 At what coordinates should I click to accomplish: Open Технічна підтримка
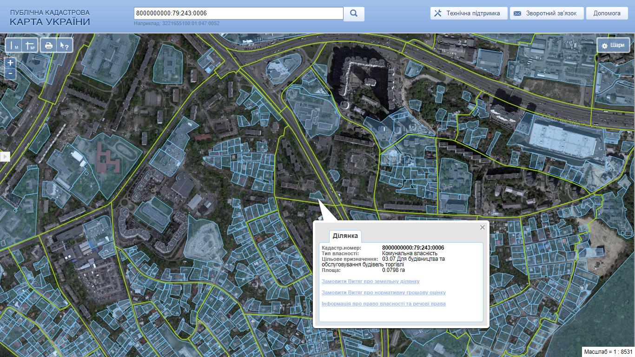(468, 13)
